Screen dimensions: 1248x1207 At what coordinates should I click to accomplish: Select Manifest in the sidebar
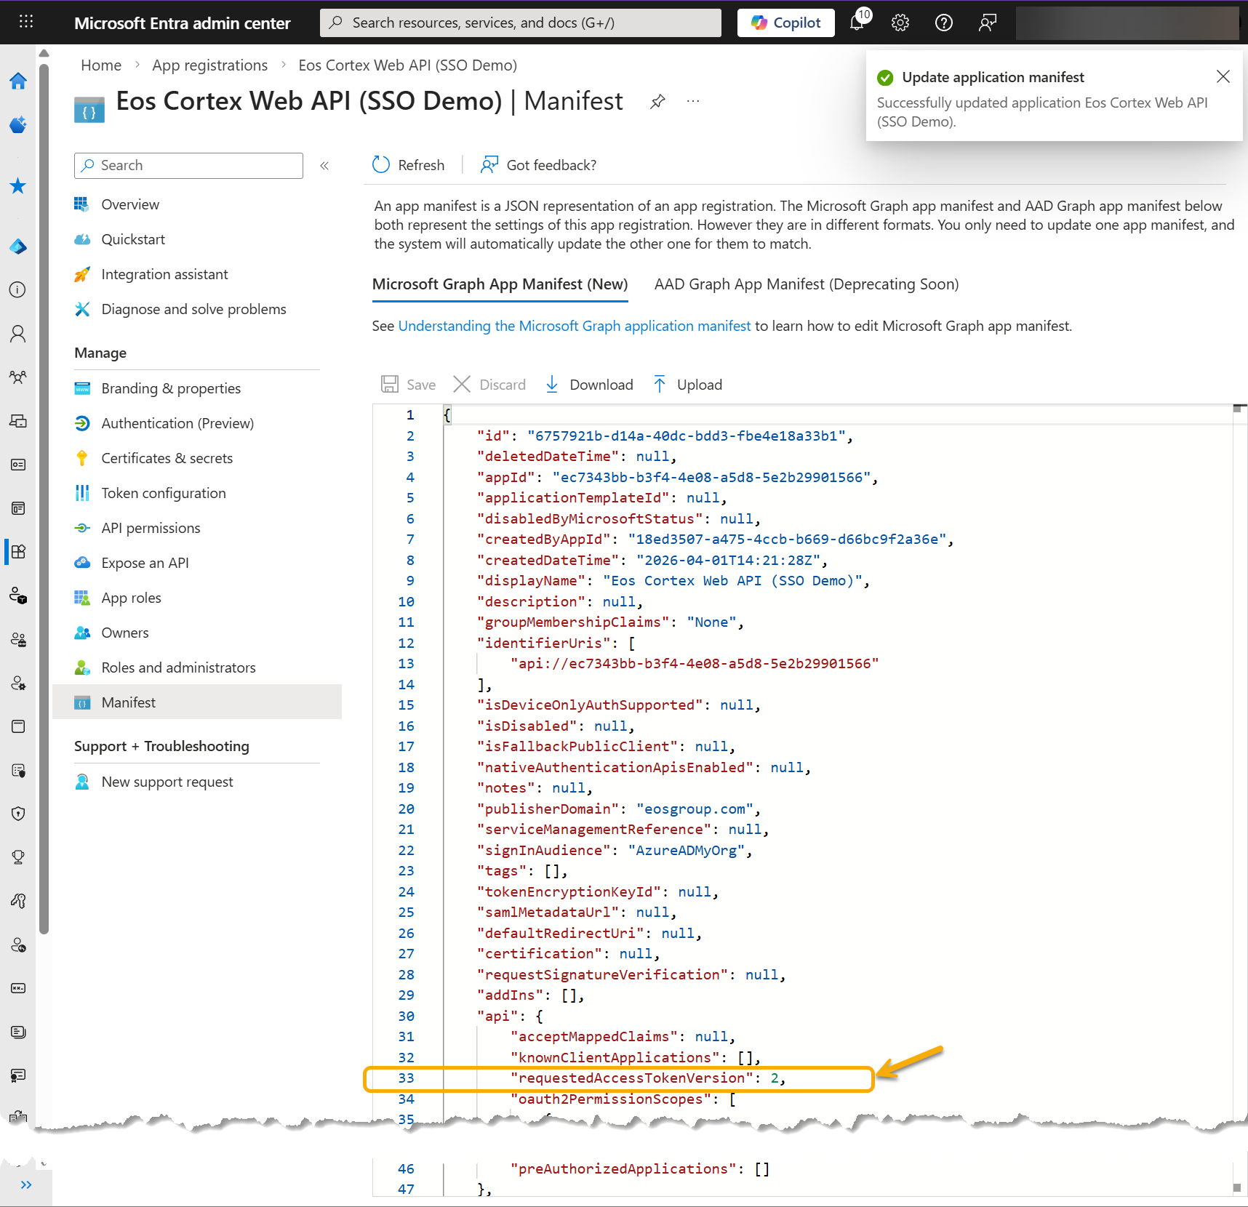pyautogui.click(x=197, y=702)
